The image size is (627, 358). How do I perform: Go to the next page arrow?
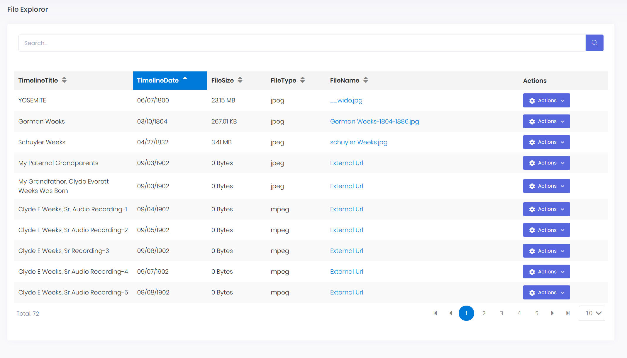click(553, 313)
